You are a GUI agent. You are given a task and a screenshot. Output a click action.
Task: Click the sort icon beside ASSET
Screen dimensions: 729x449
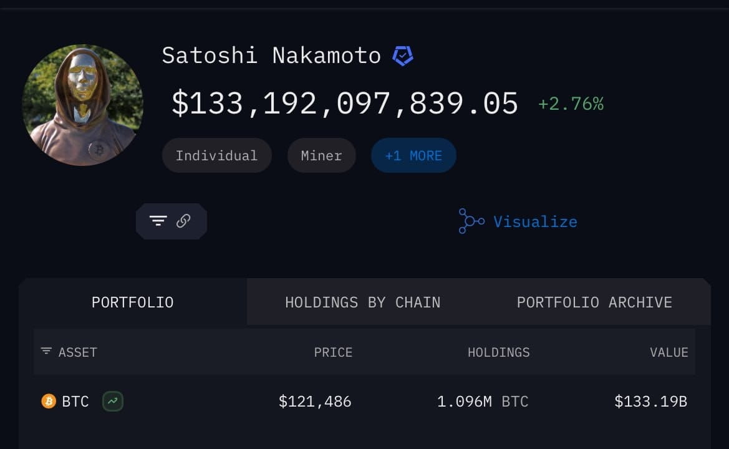click(46, 351)
